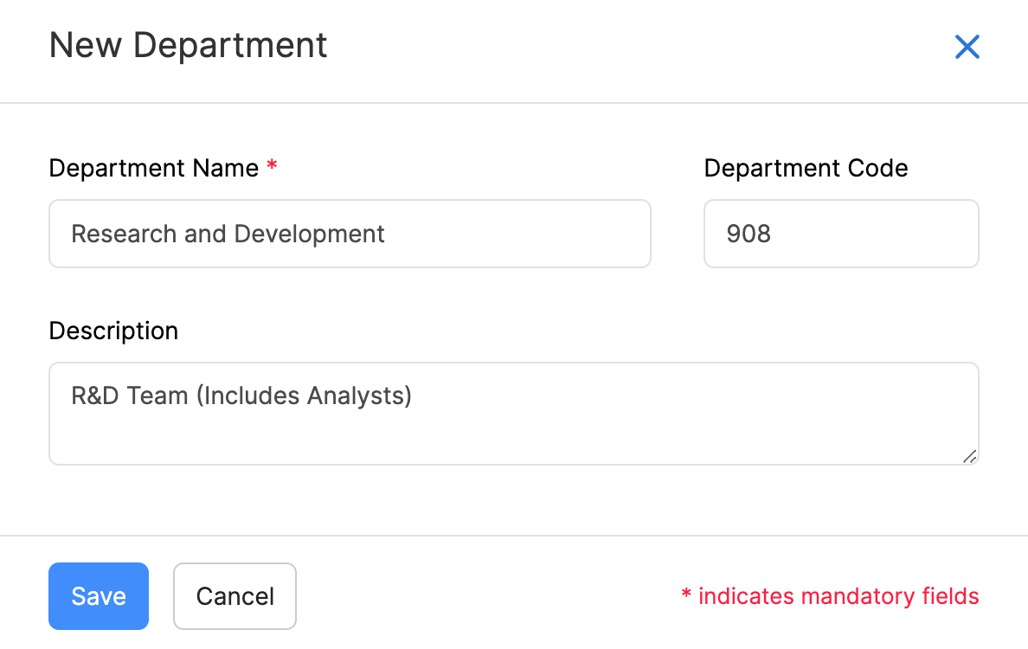The width and height of the screenshot is (1028, 649).
Task: Select the R&D Team description text
Action: 241,395
